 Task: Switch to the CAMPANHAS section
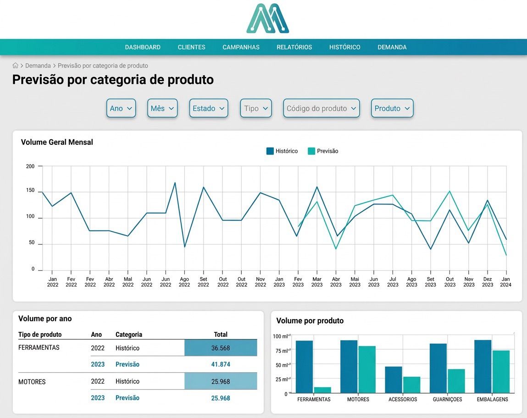pos(241,47)
